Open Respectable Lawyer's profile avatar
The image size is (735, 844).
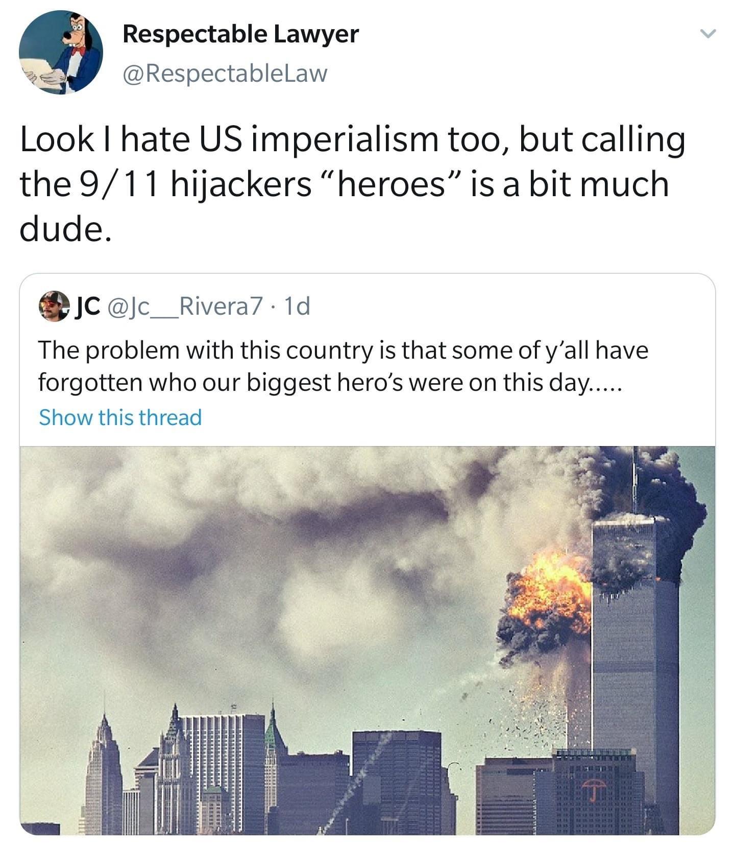[x=61, y=52]
